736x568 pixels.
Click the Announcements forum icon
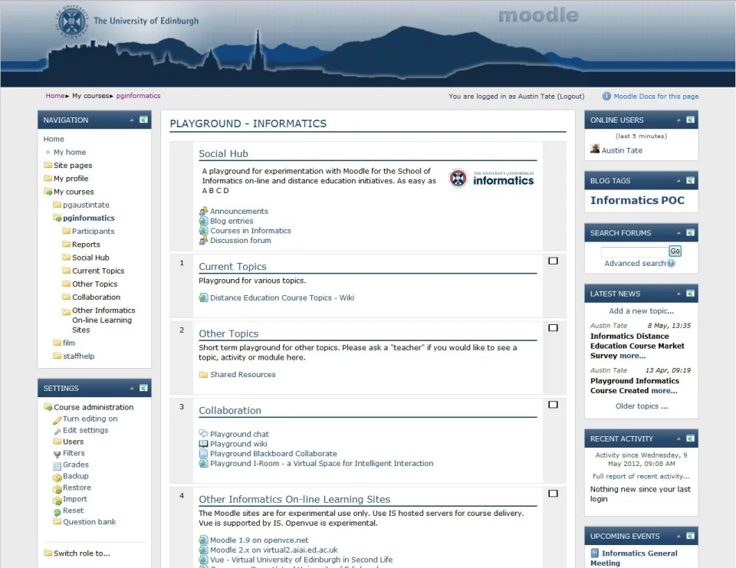tap(203, 211)
